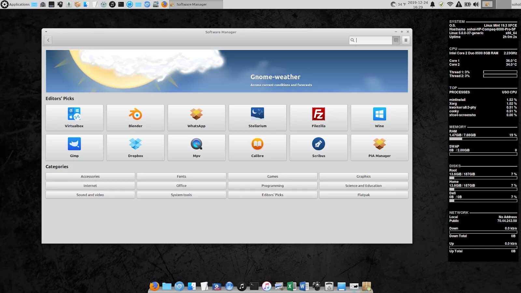Open the terminal icon in the dock
The image size is (521, 293).
point(254,286)
